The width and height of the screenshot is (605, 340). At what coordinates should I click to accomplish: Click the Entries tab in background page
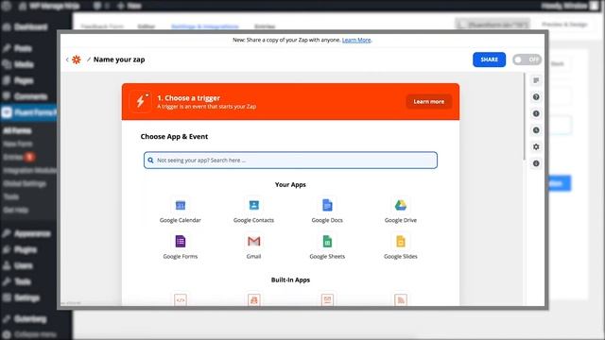coord(265,26)
